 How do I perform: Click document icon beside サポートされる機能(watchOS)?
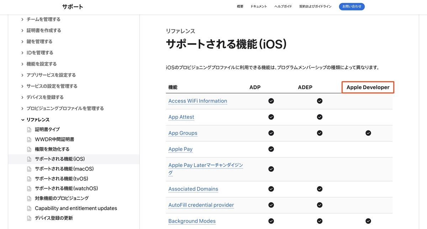pyautogui.click(x=29, y=188)
